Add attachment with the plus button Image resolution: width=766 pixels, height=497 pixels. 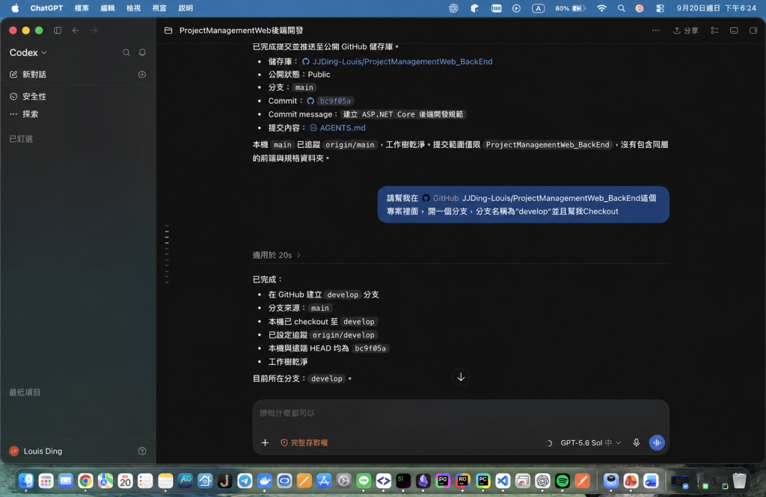265,442
